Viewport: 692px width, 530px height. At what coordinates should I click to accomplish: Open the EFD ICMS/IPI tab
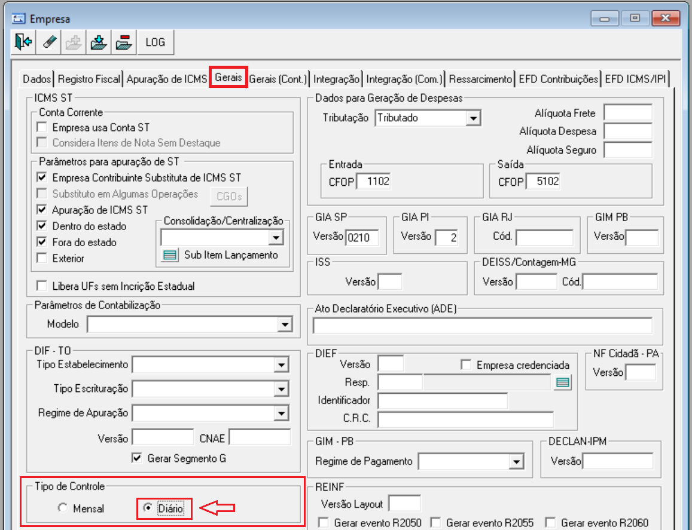tap(636, 79)
